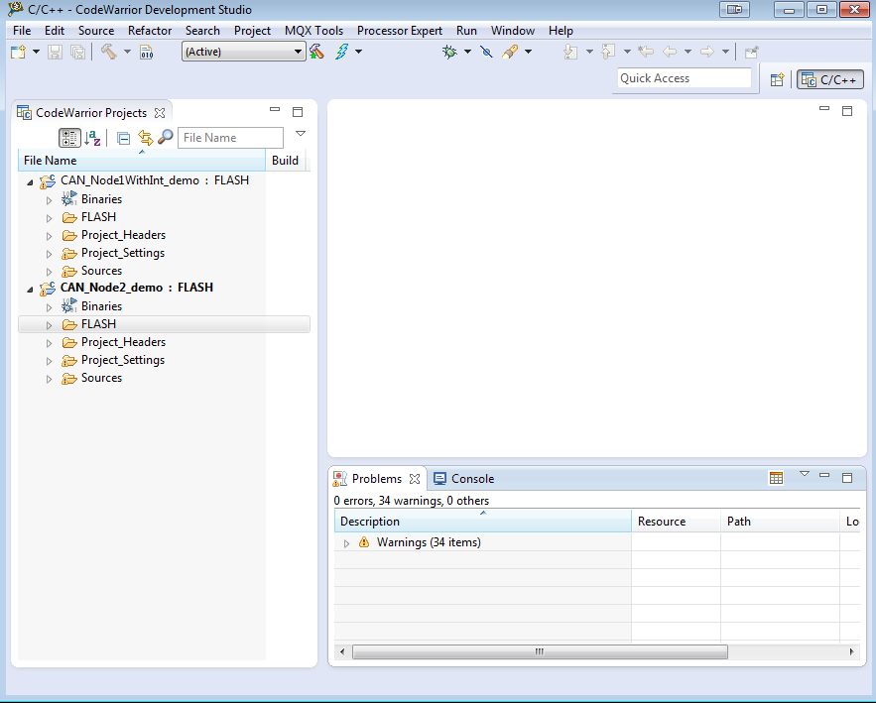Toggle the hierarchical tree view button

point(69,138)
